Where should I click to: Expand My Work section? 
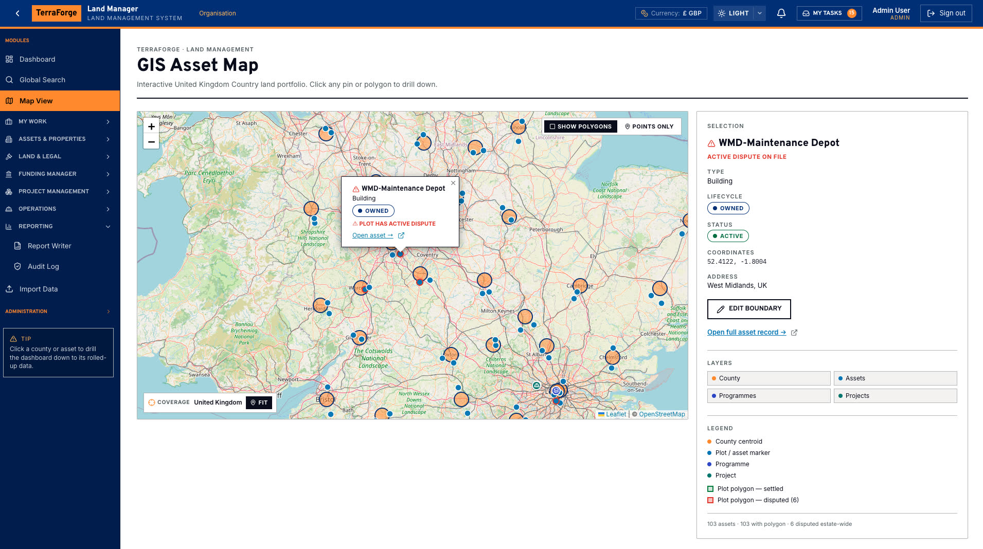point(60,121)
